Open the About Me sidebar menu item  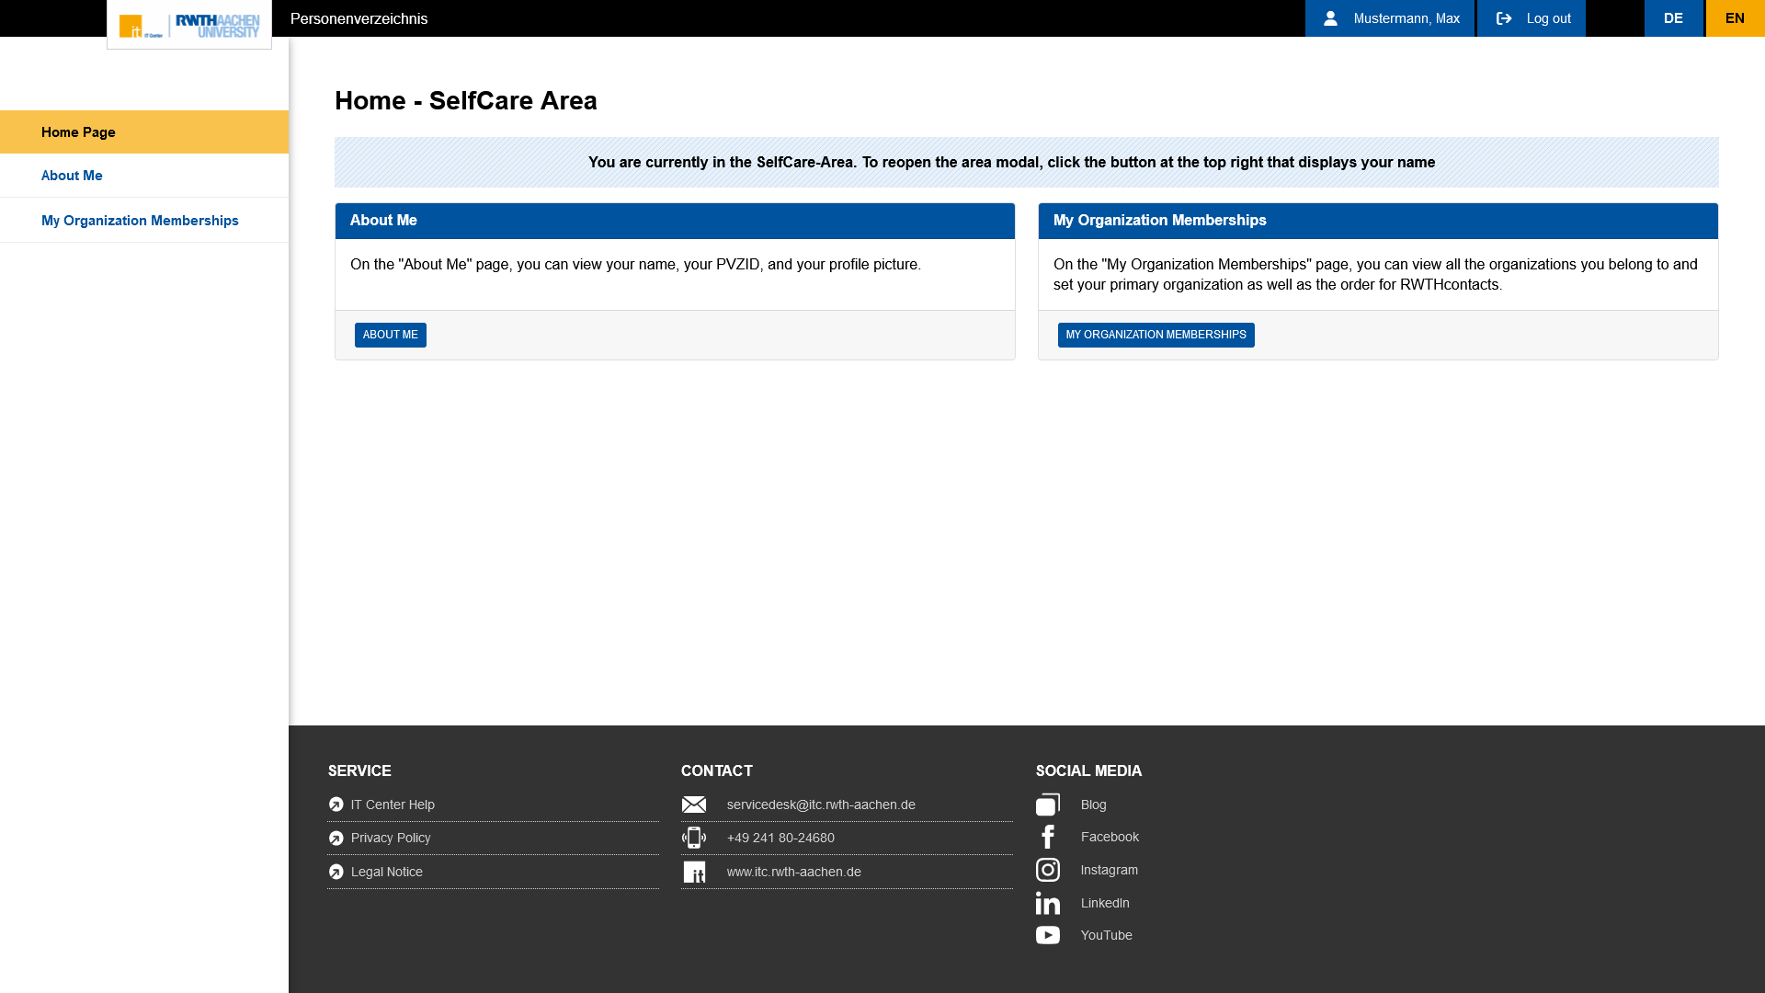pyautogui.click(x=72, y=176)
